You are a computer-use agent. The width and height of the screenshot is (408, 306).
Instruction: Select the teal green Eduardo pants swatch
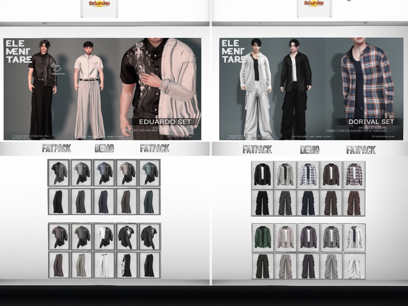click(x=149, y=201)
